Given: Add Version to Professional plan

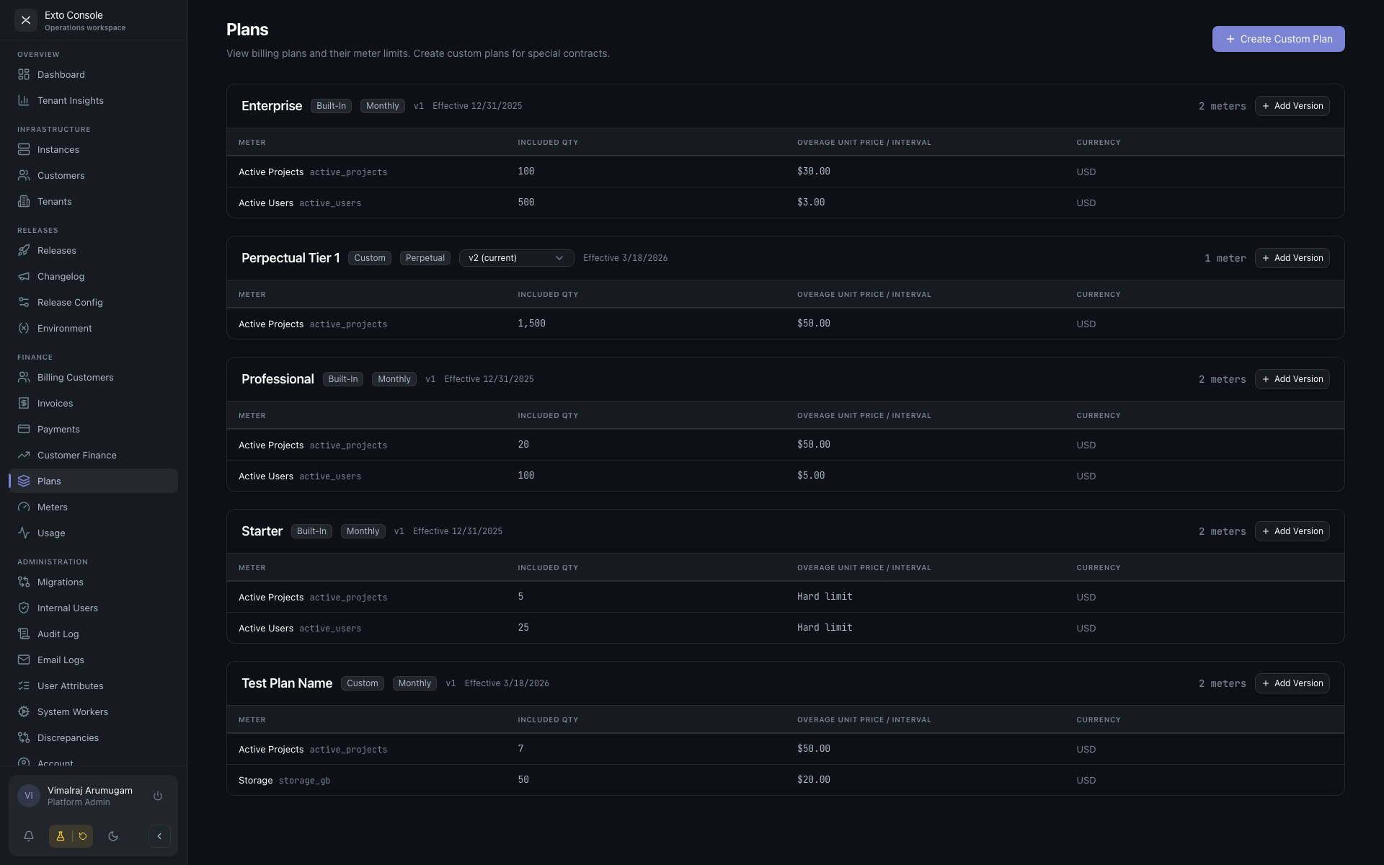Looking at the screenshot, I should [1292, 379].
